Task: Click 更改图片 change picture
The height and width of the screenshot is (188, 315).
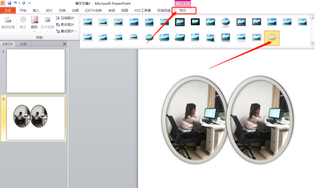Action: tap(65, 24)
